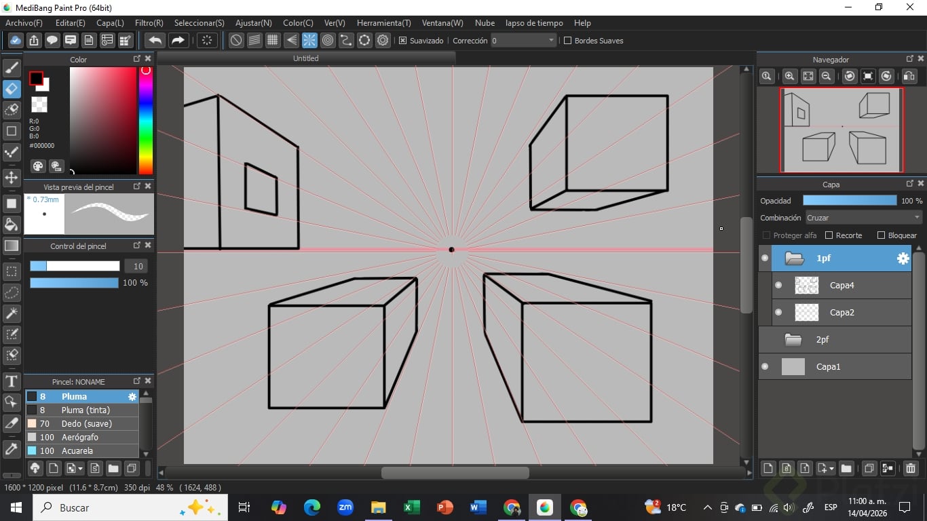Screen dimensions: 927x521
Task: Open the Herramienta(T) menu
Action: (383, 23)
